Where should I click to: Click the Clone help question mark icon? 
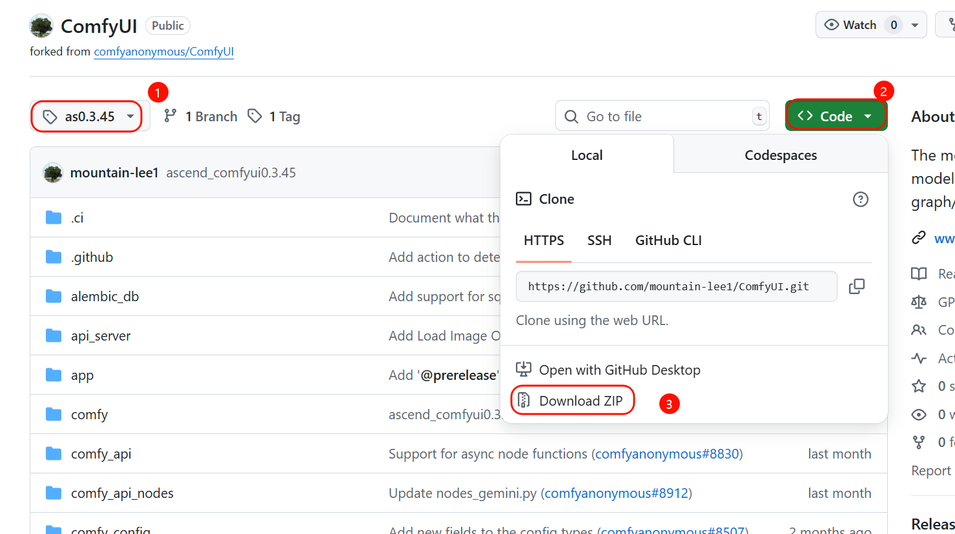click(860, 199)
